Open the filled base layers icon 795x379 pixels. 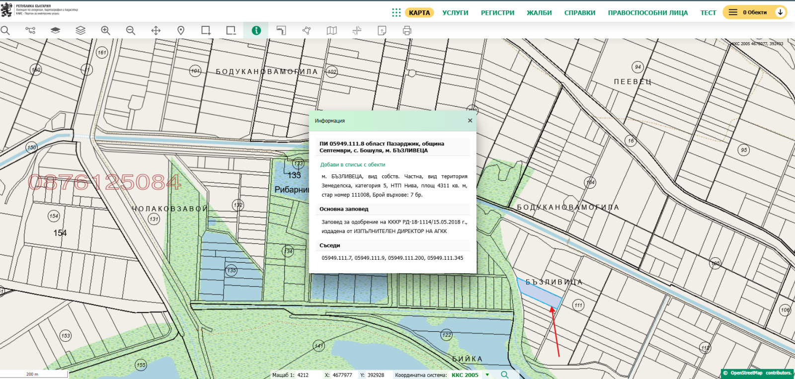[55, 30]
